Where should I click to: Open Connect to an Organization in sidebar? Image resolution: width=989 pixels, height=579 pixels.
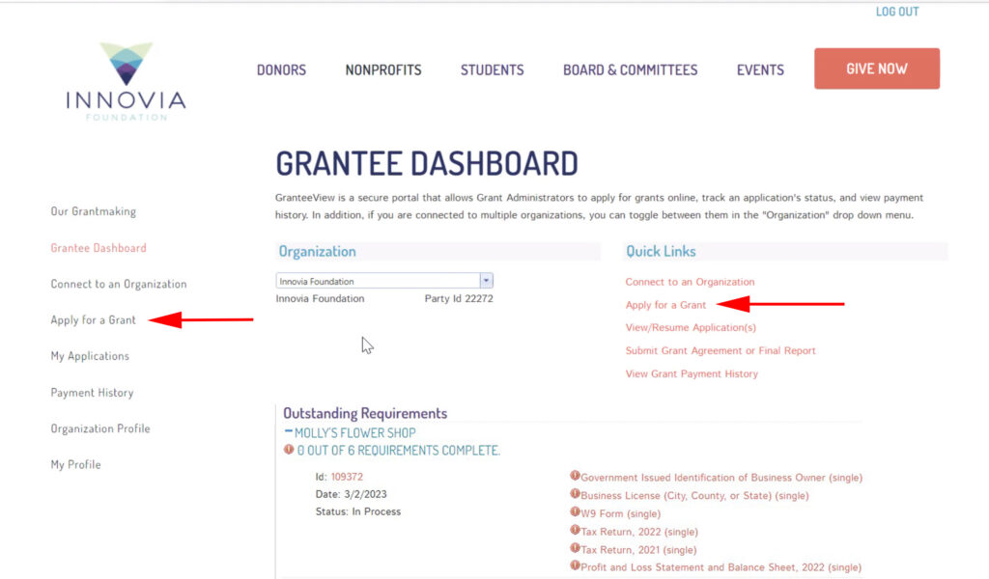[x=119, y=284]
